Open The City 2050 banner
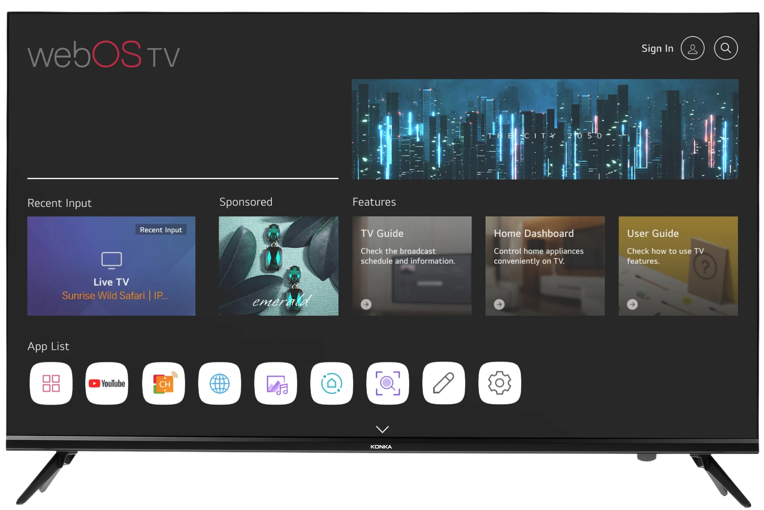764x510 pixels. [x=545, y=129]
